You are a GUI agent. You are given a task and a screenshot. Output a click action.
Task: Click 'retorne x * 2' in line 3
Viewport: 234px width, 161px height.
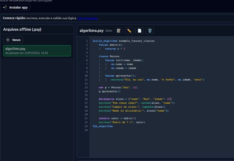pos(115,49)
